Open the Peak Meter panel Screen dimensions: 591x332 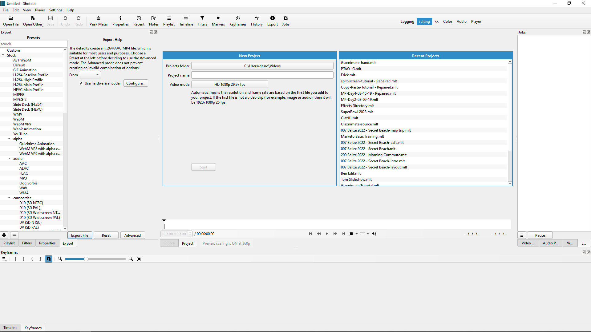point(99,21)
